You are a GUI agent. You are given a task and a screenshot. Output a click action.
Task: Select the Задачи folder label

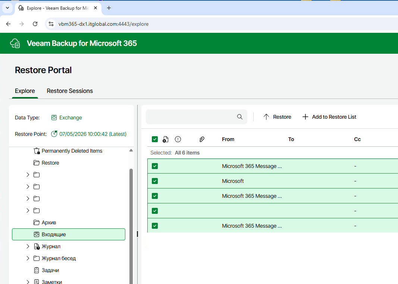50,270
